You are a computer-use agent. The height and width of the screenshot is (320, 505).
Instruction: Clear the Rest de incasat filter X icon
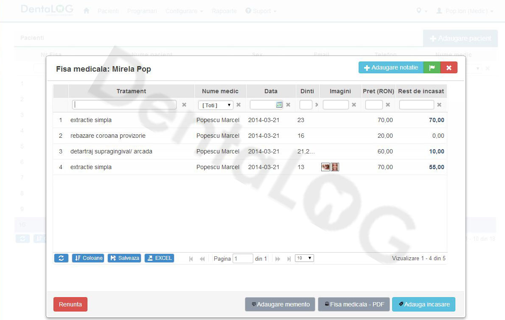pos(439,105)
